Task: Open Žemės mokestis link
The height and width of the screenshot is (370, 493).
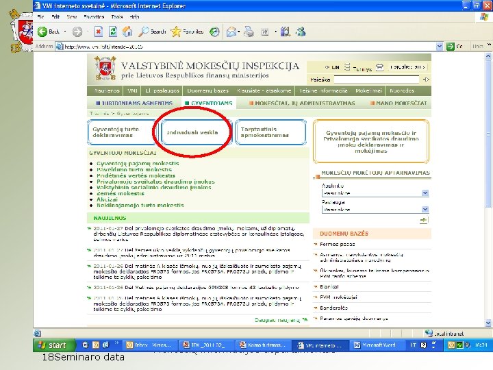Action: click(x=121, y=193)
